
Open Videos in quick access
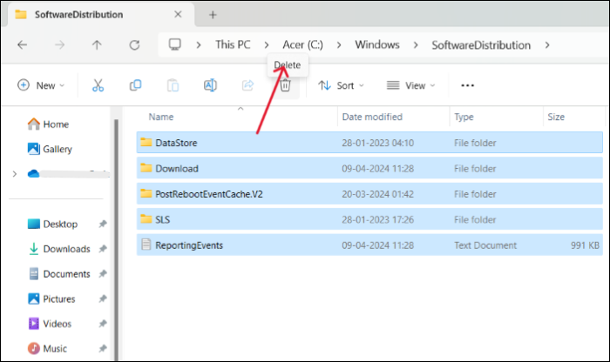coord(50,324)
